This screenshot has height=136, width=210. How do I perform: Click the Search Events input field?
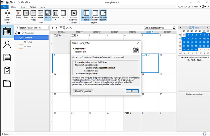(158, 28)
